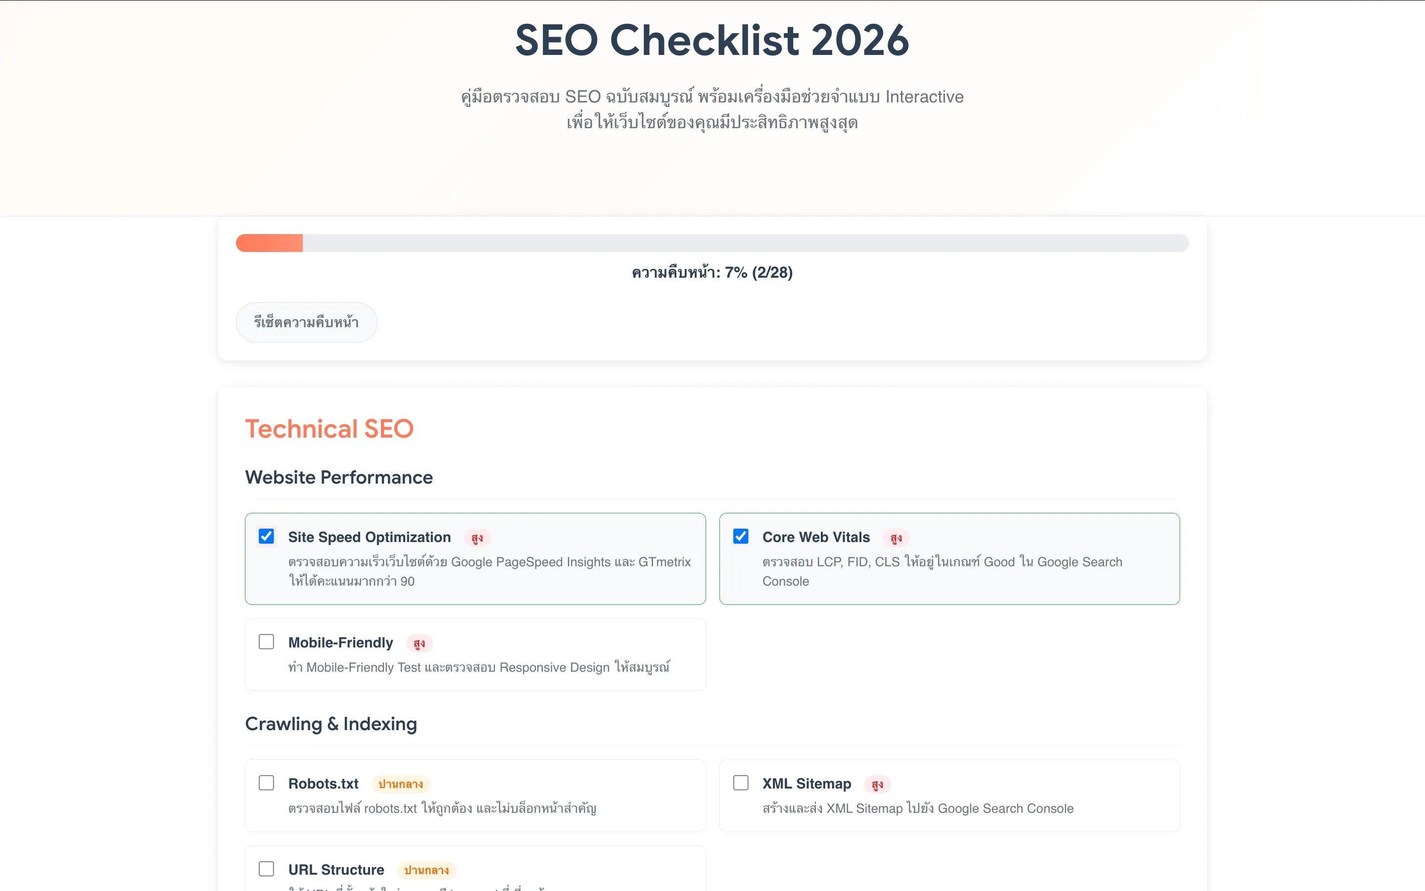
Task: Uncheck the Core Web Vitals checkbox
Action: (x=741, y=536)
